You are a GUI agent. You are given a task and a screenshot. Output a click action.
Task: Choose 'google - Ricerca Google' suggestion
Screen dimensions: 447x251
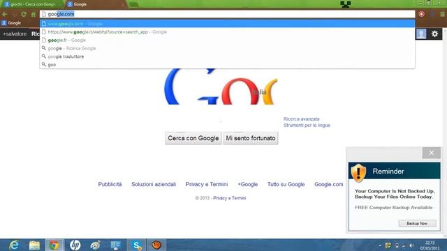(227, 48)
